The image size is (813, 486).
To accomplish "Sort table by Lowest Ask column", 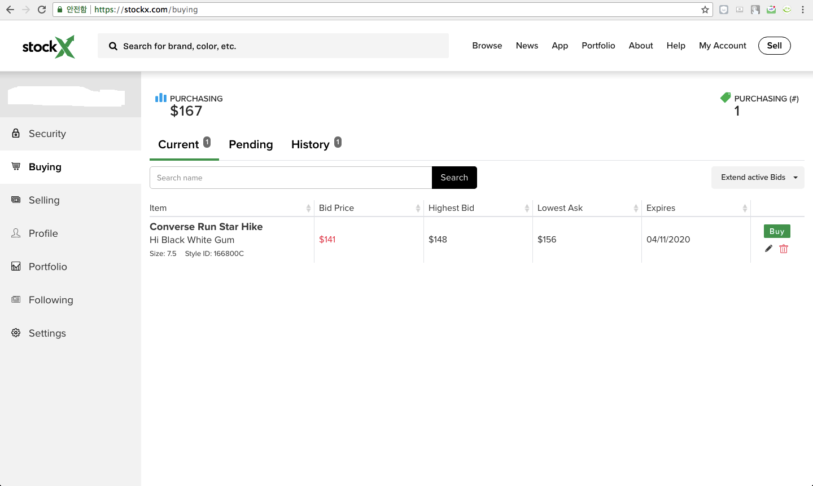I will (636, 208).
